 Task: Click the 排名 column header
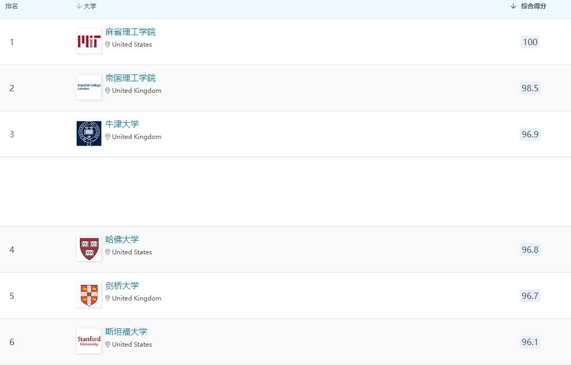click(x=12, y=6)
